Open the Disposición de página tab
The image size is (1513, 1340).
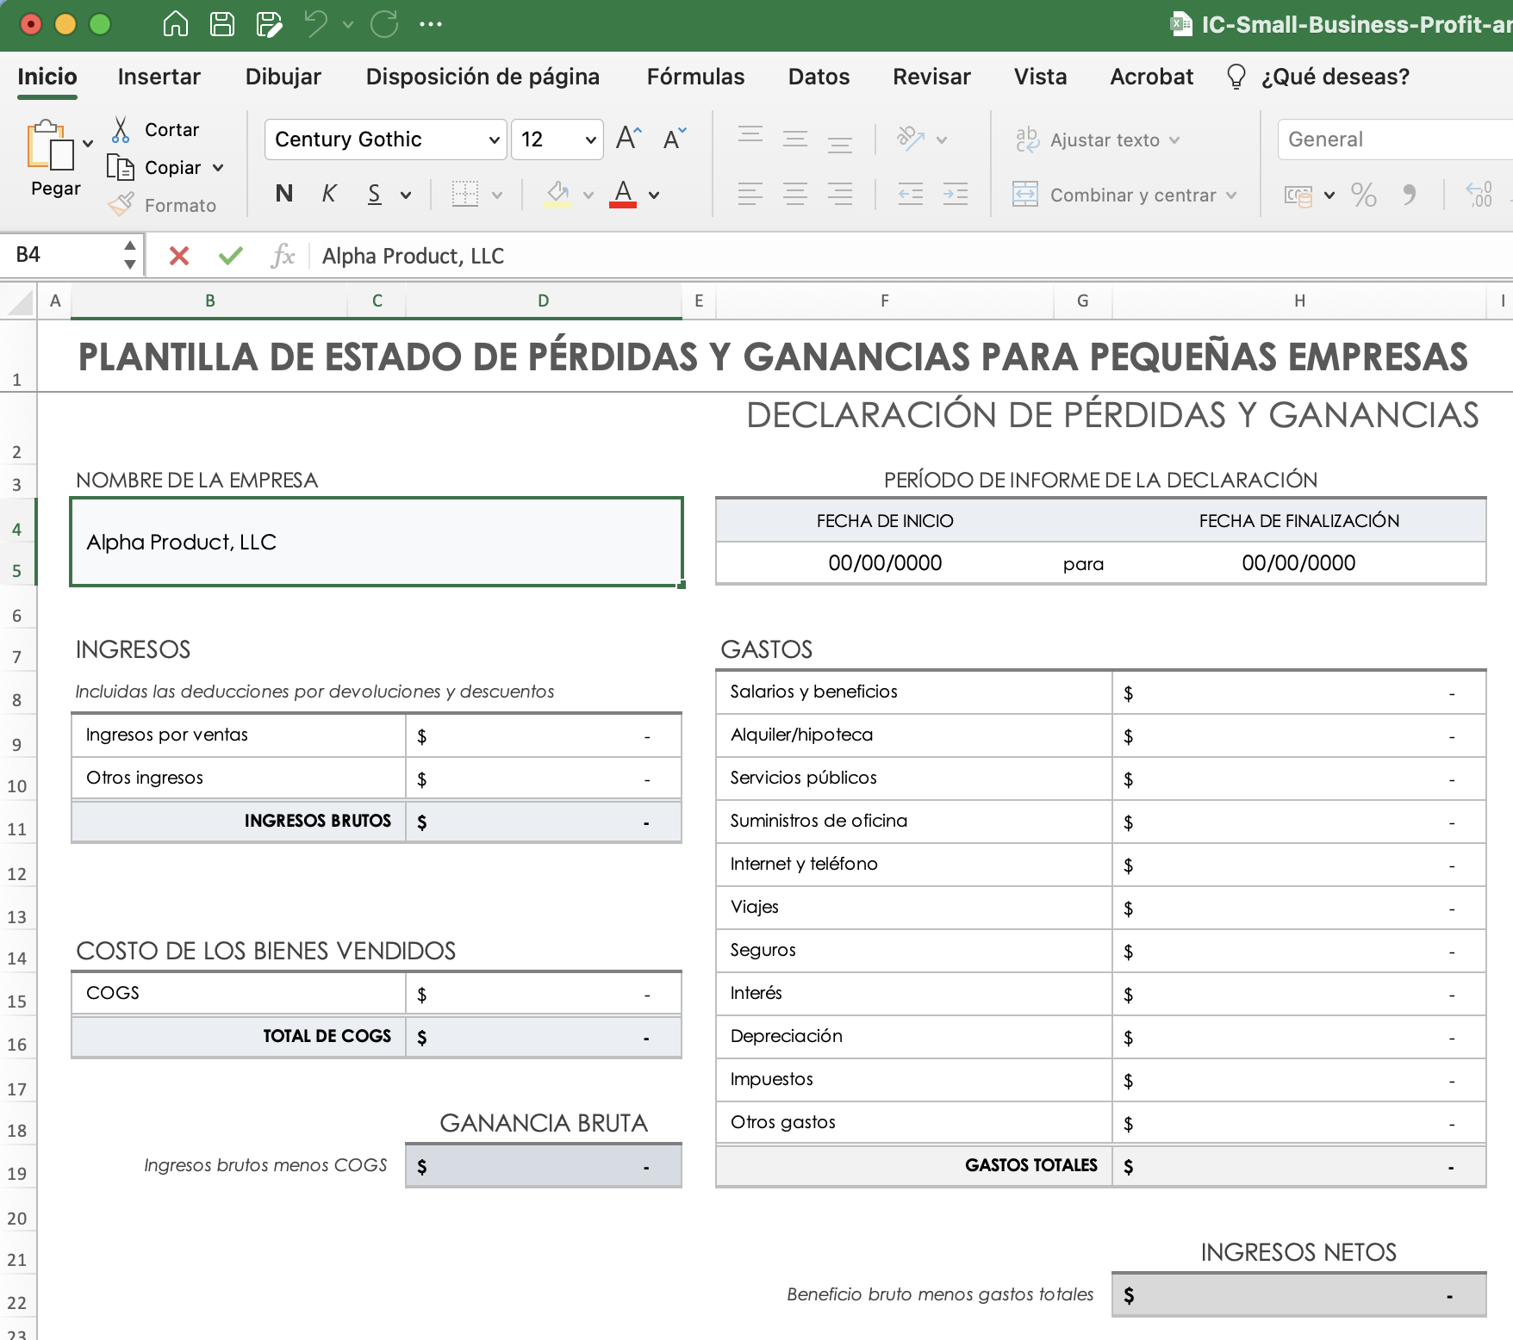click(x=483, y=77)
